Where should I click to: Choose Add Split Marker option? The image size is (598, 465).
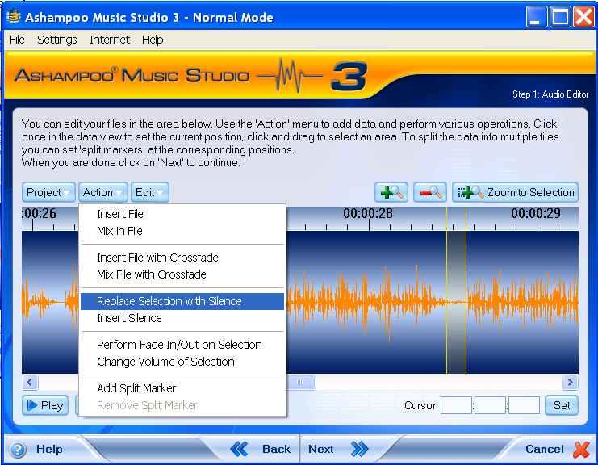point(136,388)
